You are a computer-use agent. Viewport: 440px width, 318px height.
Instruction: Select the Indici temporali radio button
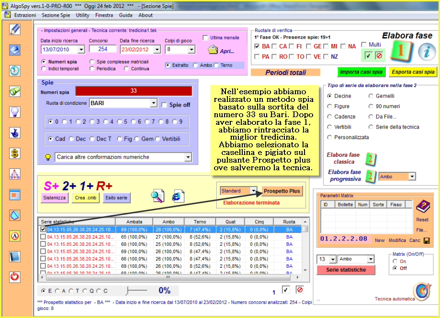click(44, 69)
